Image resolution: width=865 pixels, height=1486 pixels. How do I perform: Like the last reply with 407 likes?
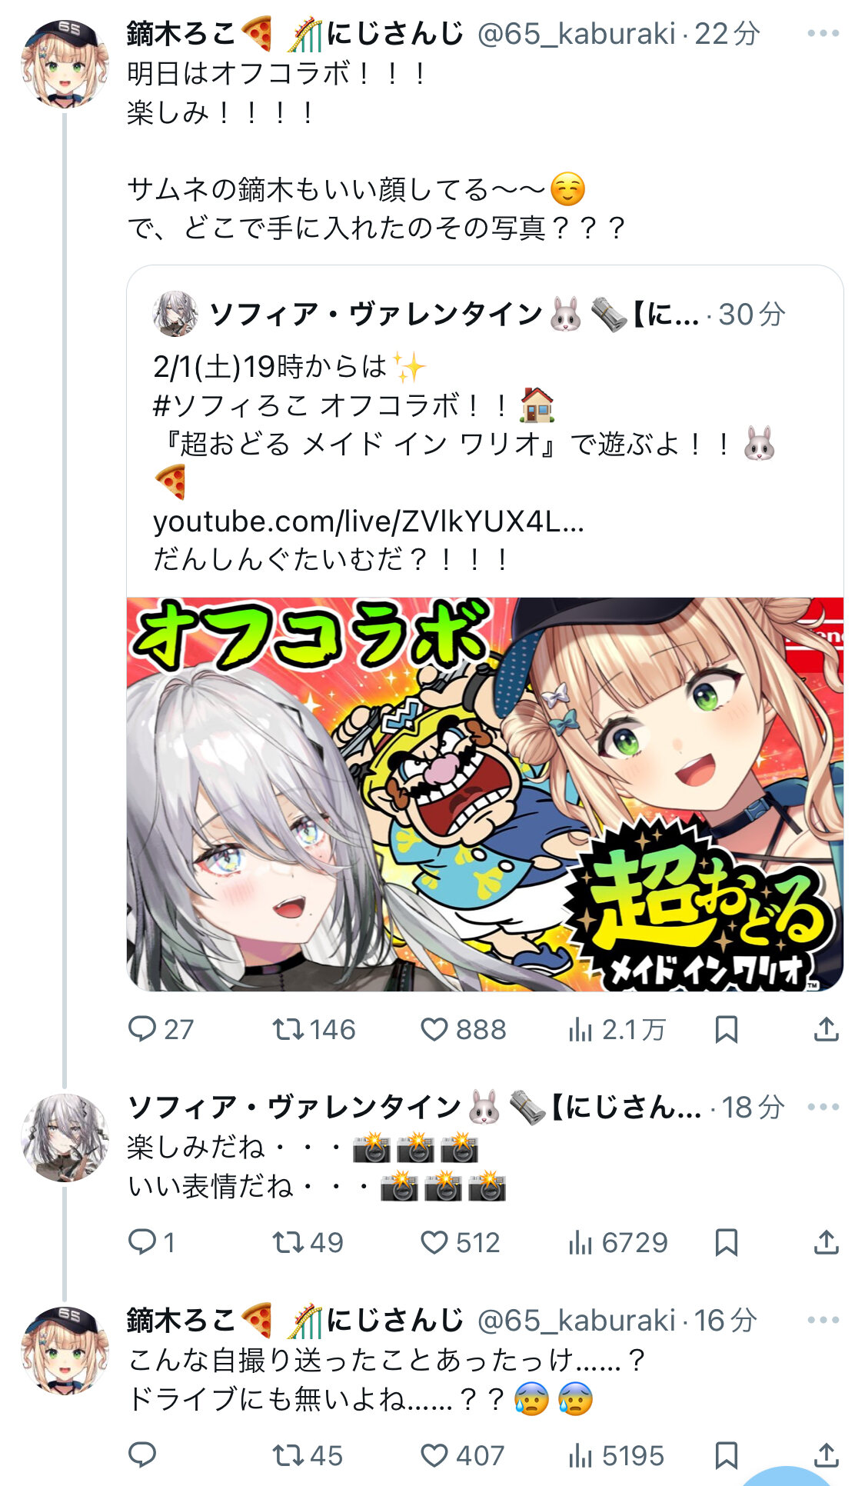(x=462, y=1455)
